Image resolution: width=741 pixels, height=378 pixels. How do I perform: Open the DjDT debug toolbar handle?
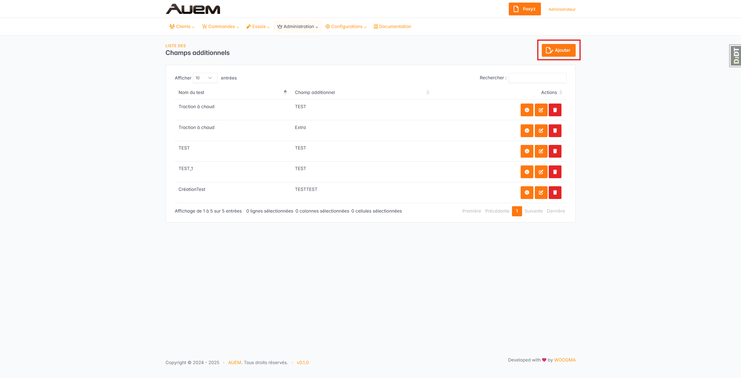735,56
